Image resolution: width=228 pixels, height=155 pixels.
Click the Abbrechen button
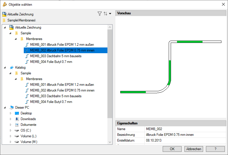[x=194, y=149]
